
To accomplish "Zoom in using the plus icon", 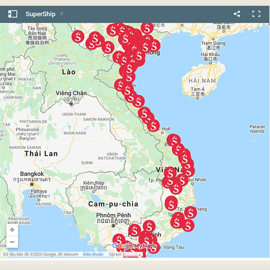I will coord(12,230).
